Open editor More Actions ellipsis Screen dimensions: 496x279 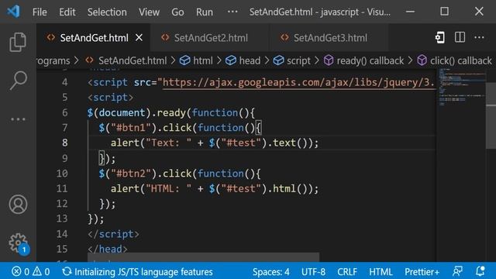pos(479,38)
